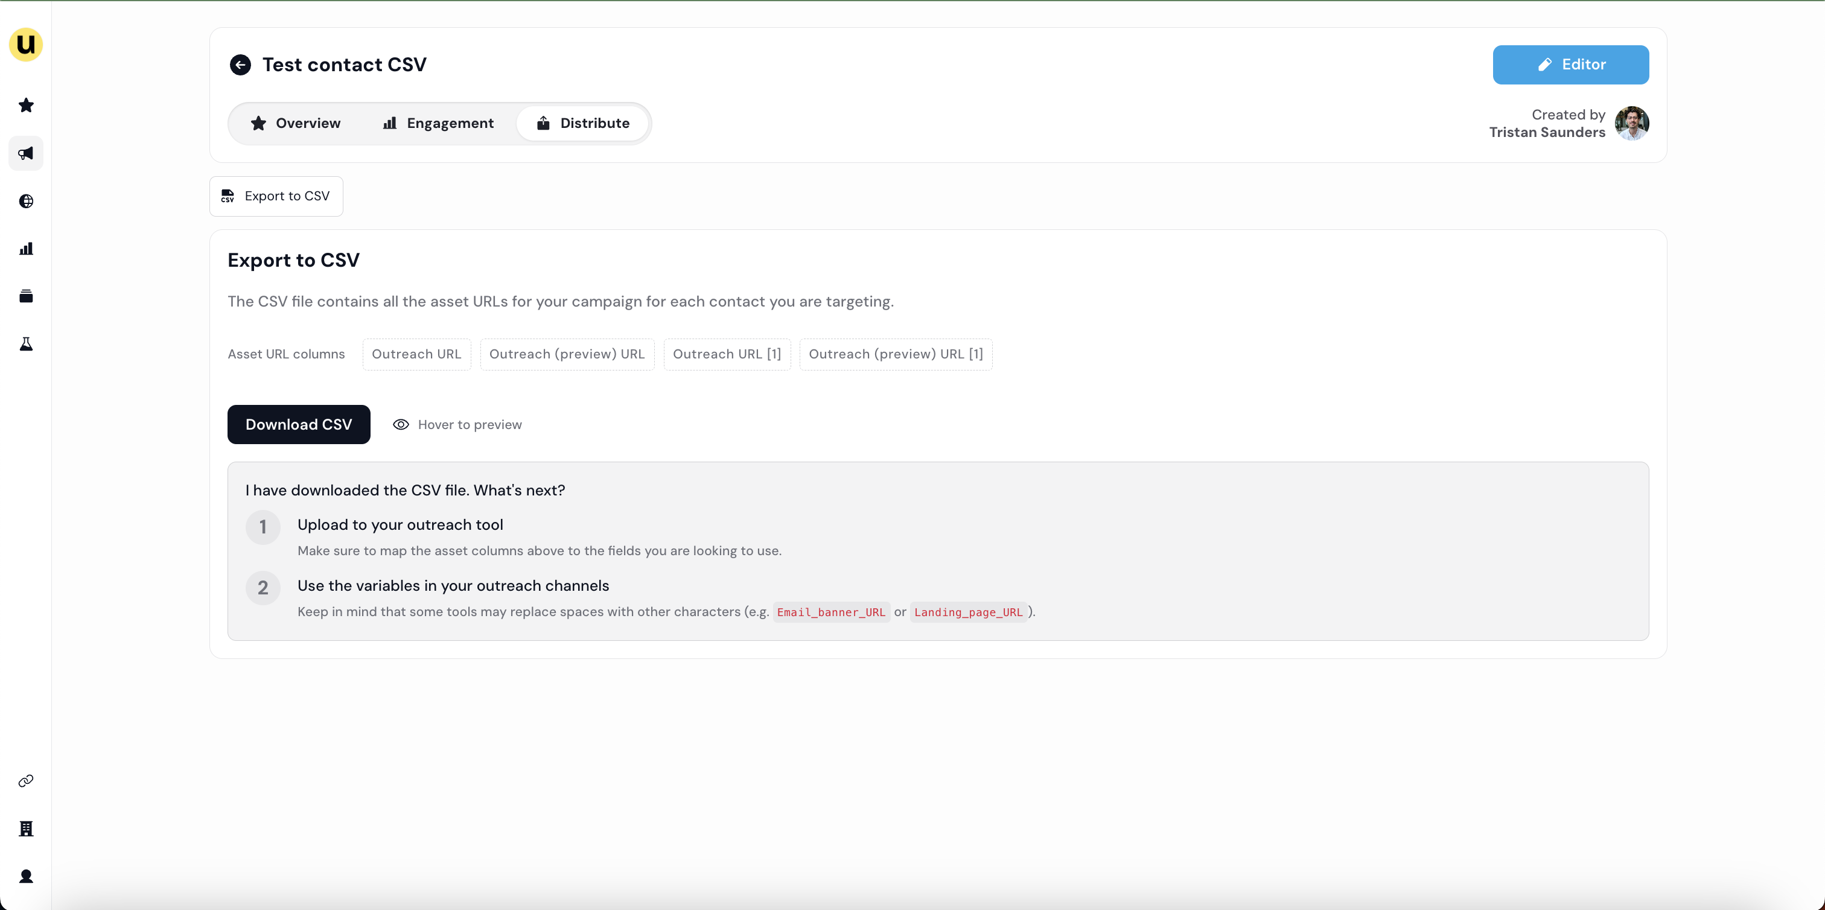Open the chain link sidebar icon
The image size is (1825, 910).
[x=26, y=780]
